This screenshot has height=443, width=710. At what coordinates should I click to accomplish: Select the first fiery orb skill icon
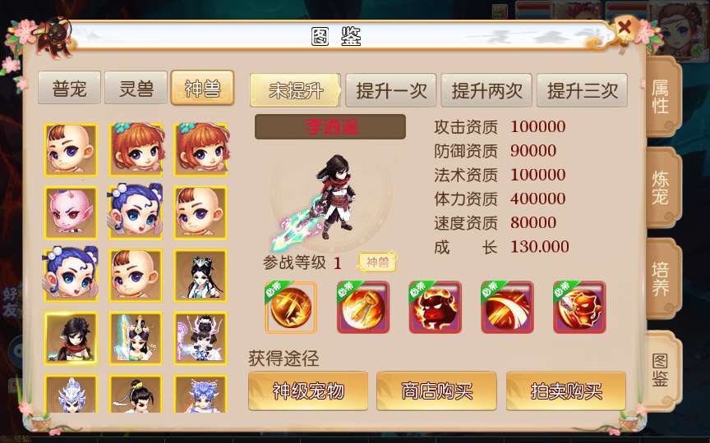point(291,308)
